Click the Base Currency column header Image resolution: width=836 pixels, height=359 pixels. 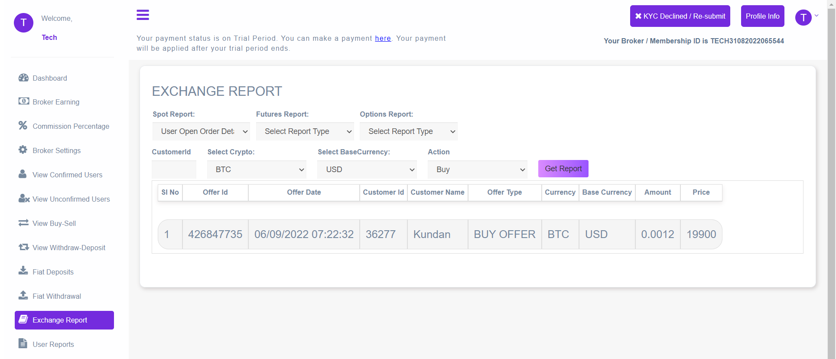607,193
